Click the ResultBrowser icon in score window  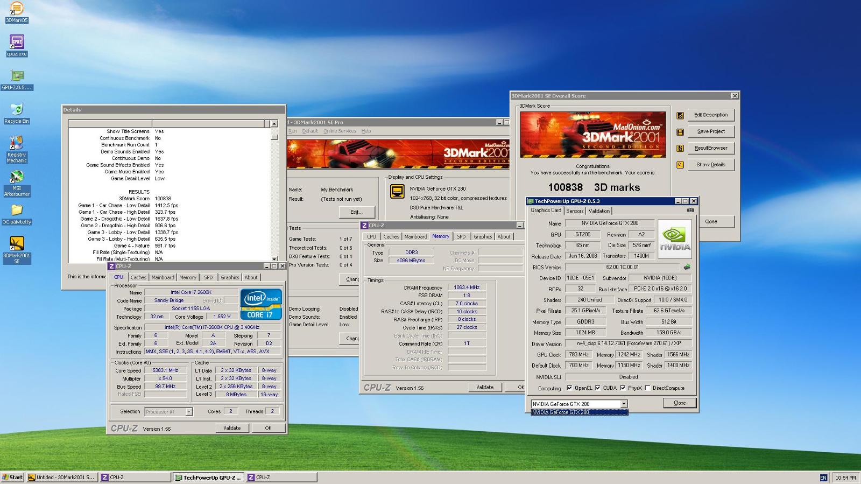point(680,148)
